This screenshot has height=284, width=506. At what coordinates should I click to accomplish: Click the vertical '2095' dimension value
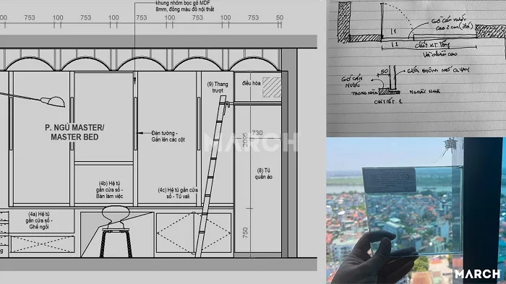(245, 139)
